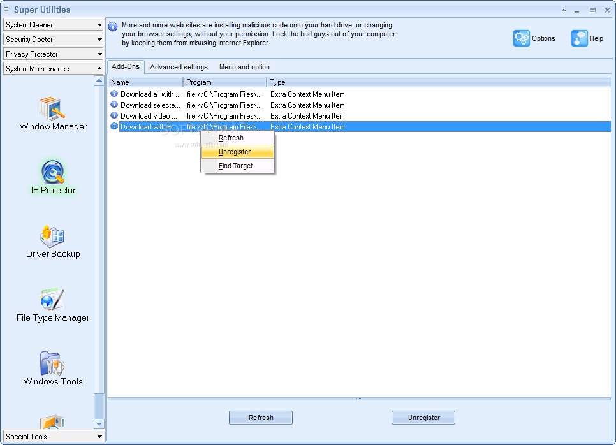Select the 'Download all with ...' row
Viewport: 616px width, 445px height.
[360, 94]
